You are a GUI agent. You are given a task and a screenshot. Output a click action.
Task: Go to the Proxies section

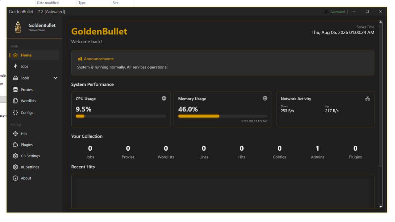[x=35, y=90]
